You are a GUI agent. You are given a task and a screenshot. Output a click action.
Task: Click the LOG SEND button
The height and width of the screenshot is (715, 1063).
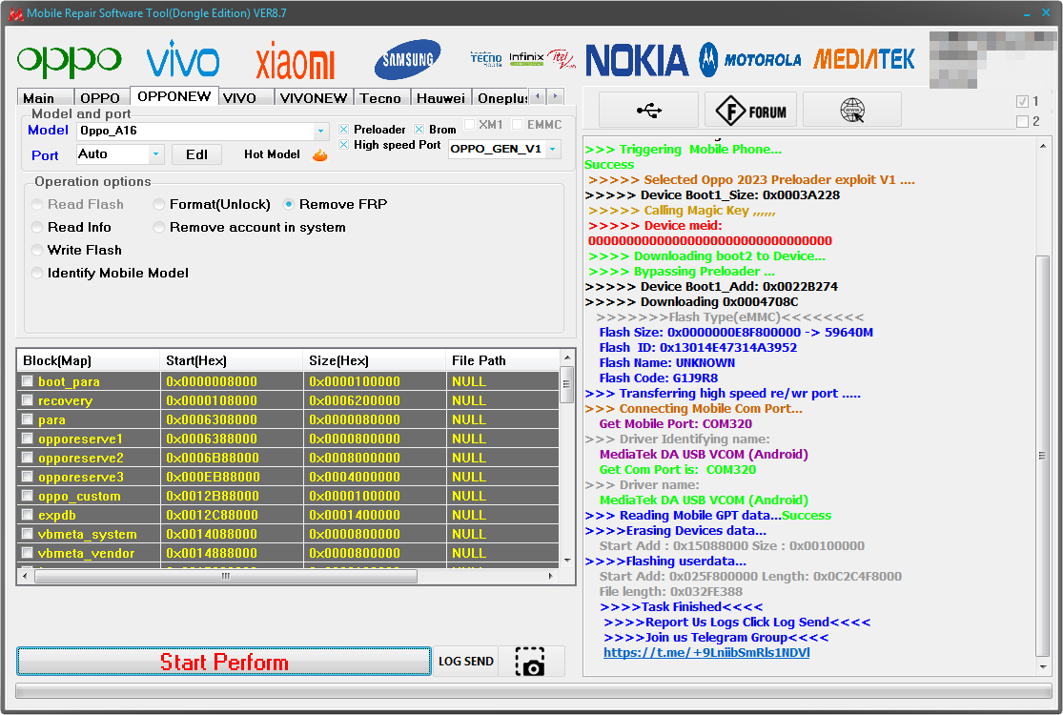point(466,662)
